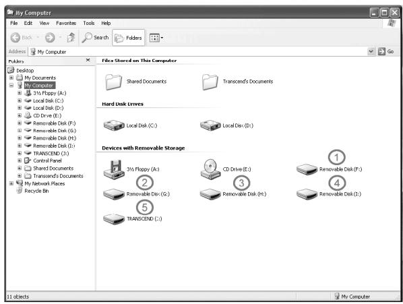
Task: Click My Computer zone in status bar
Action: pos(352,297)
